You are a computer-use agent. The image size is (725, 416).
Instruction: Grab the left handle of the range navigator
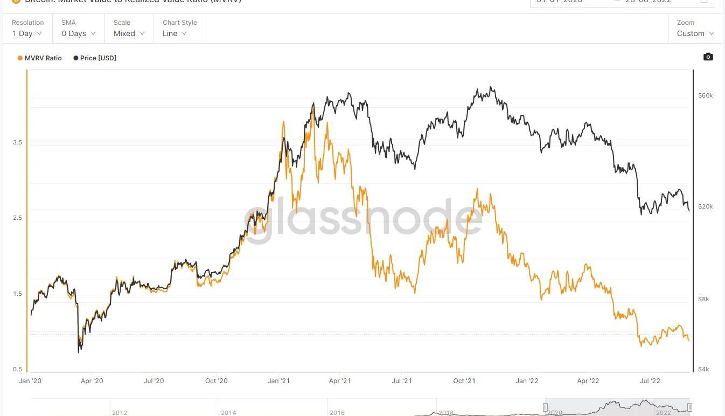click(x=545, y=407)
